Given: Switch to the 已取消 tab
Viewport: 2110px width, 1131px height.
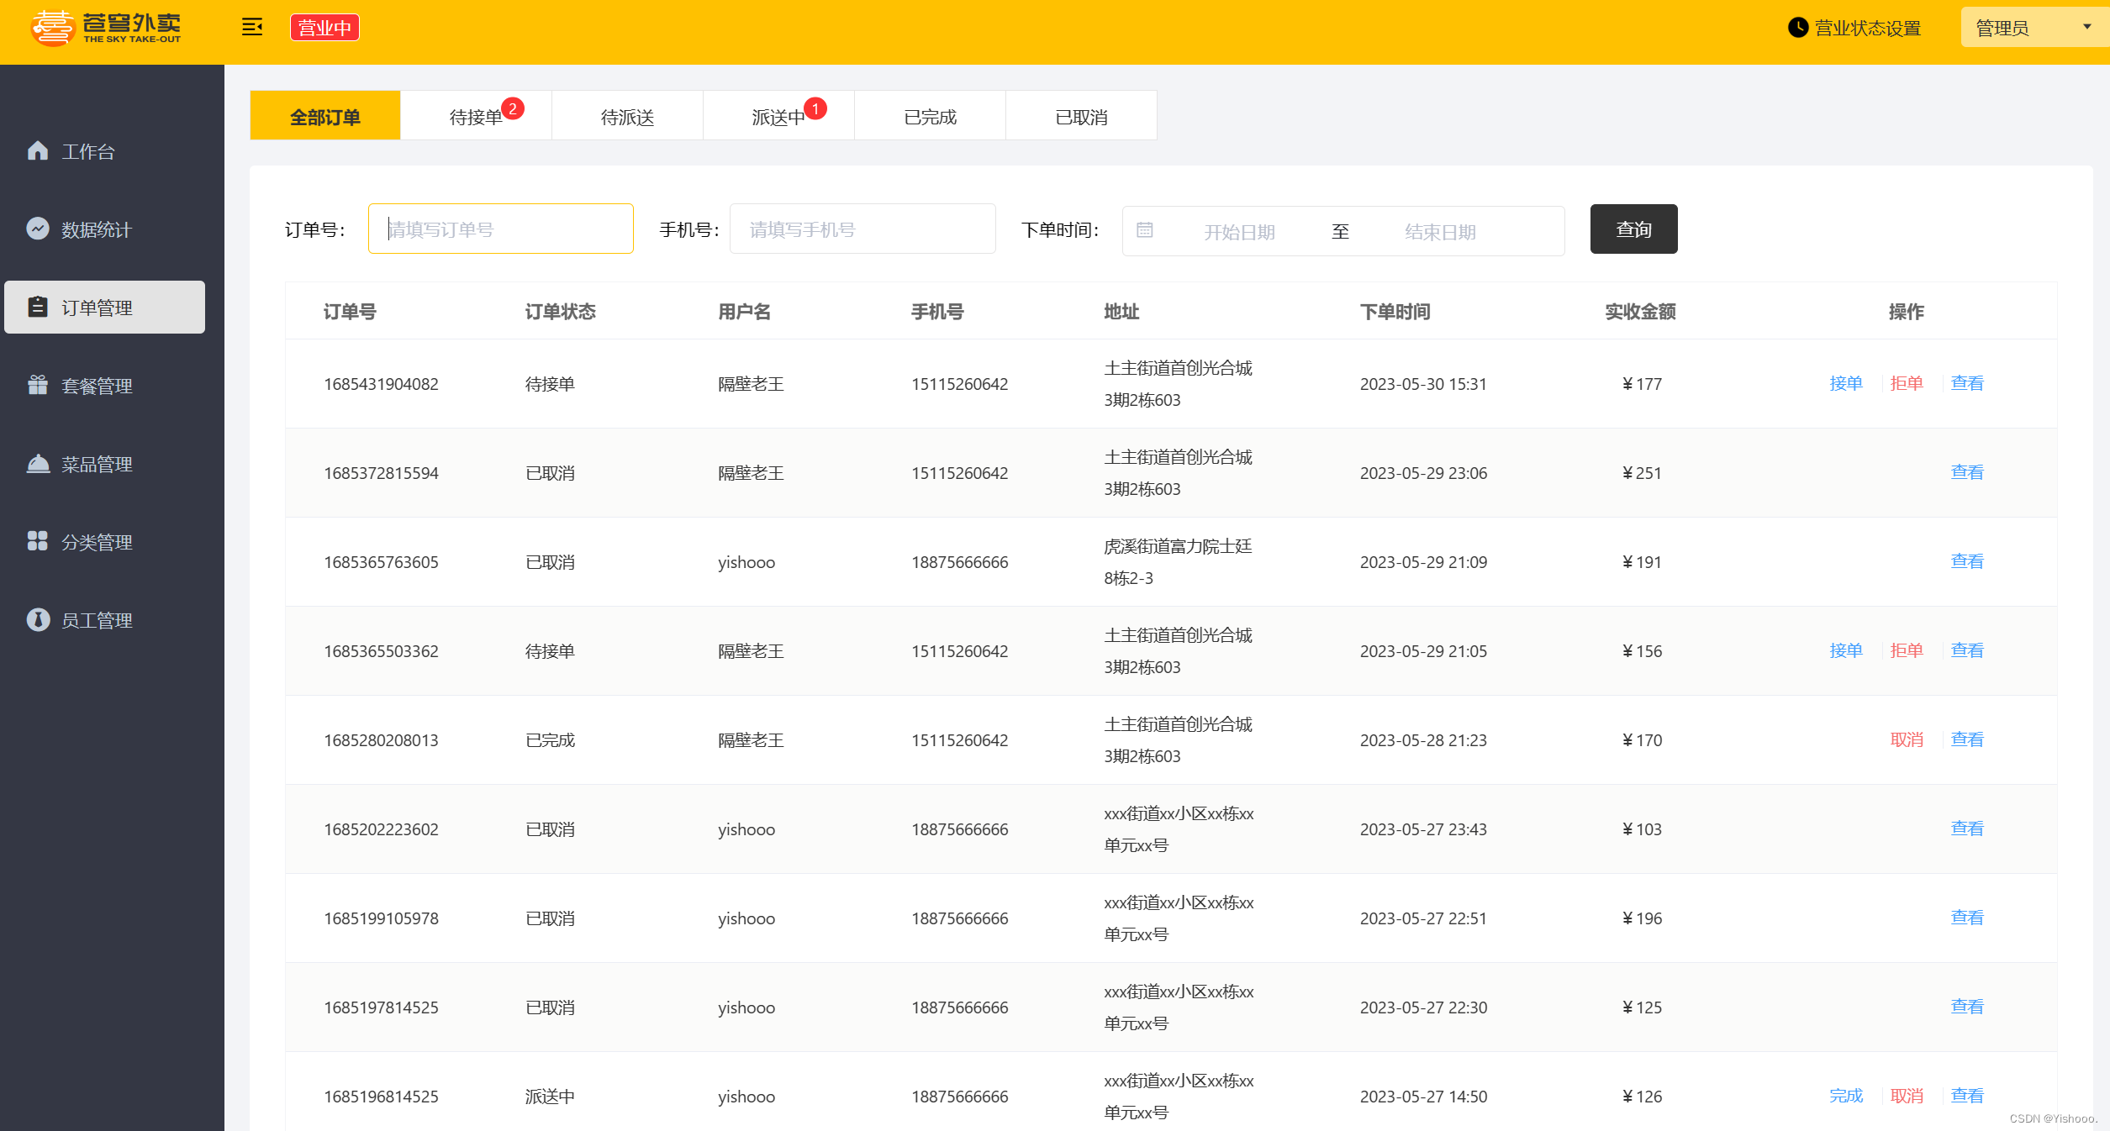Looking at the screenshot, I should click(x=1081, y=116).
